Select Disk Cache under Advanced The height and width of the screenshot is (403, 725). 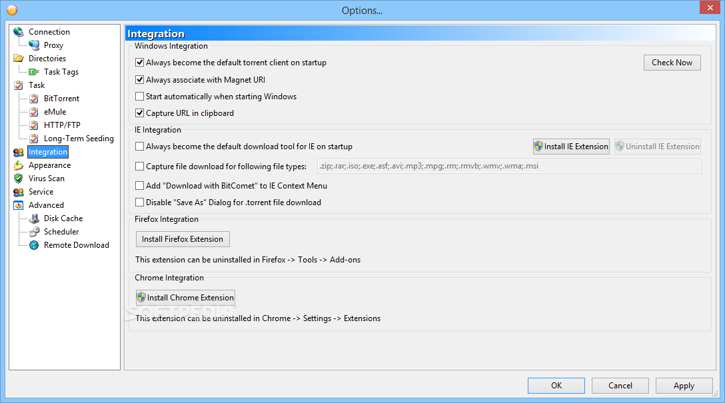pyautogui.click(x=63, y=218)
